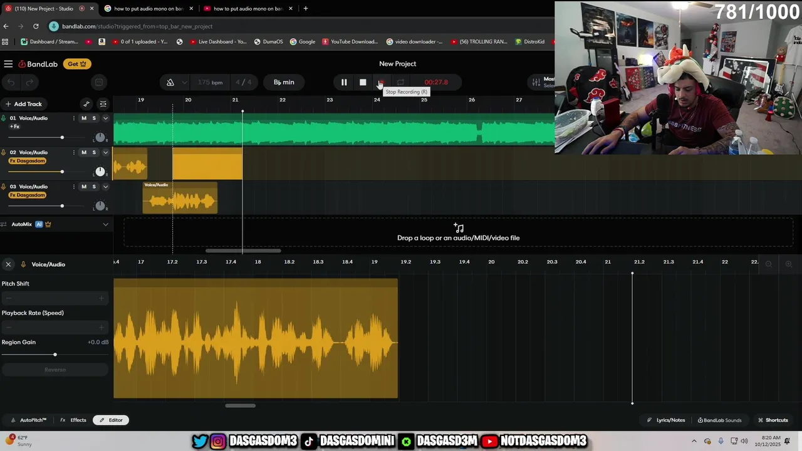The width and height of the screenshot is (802, 451).
Task: Open Windows system tray overflow chevron
Action: coord(694,441)
